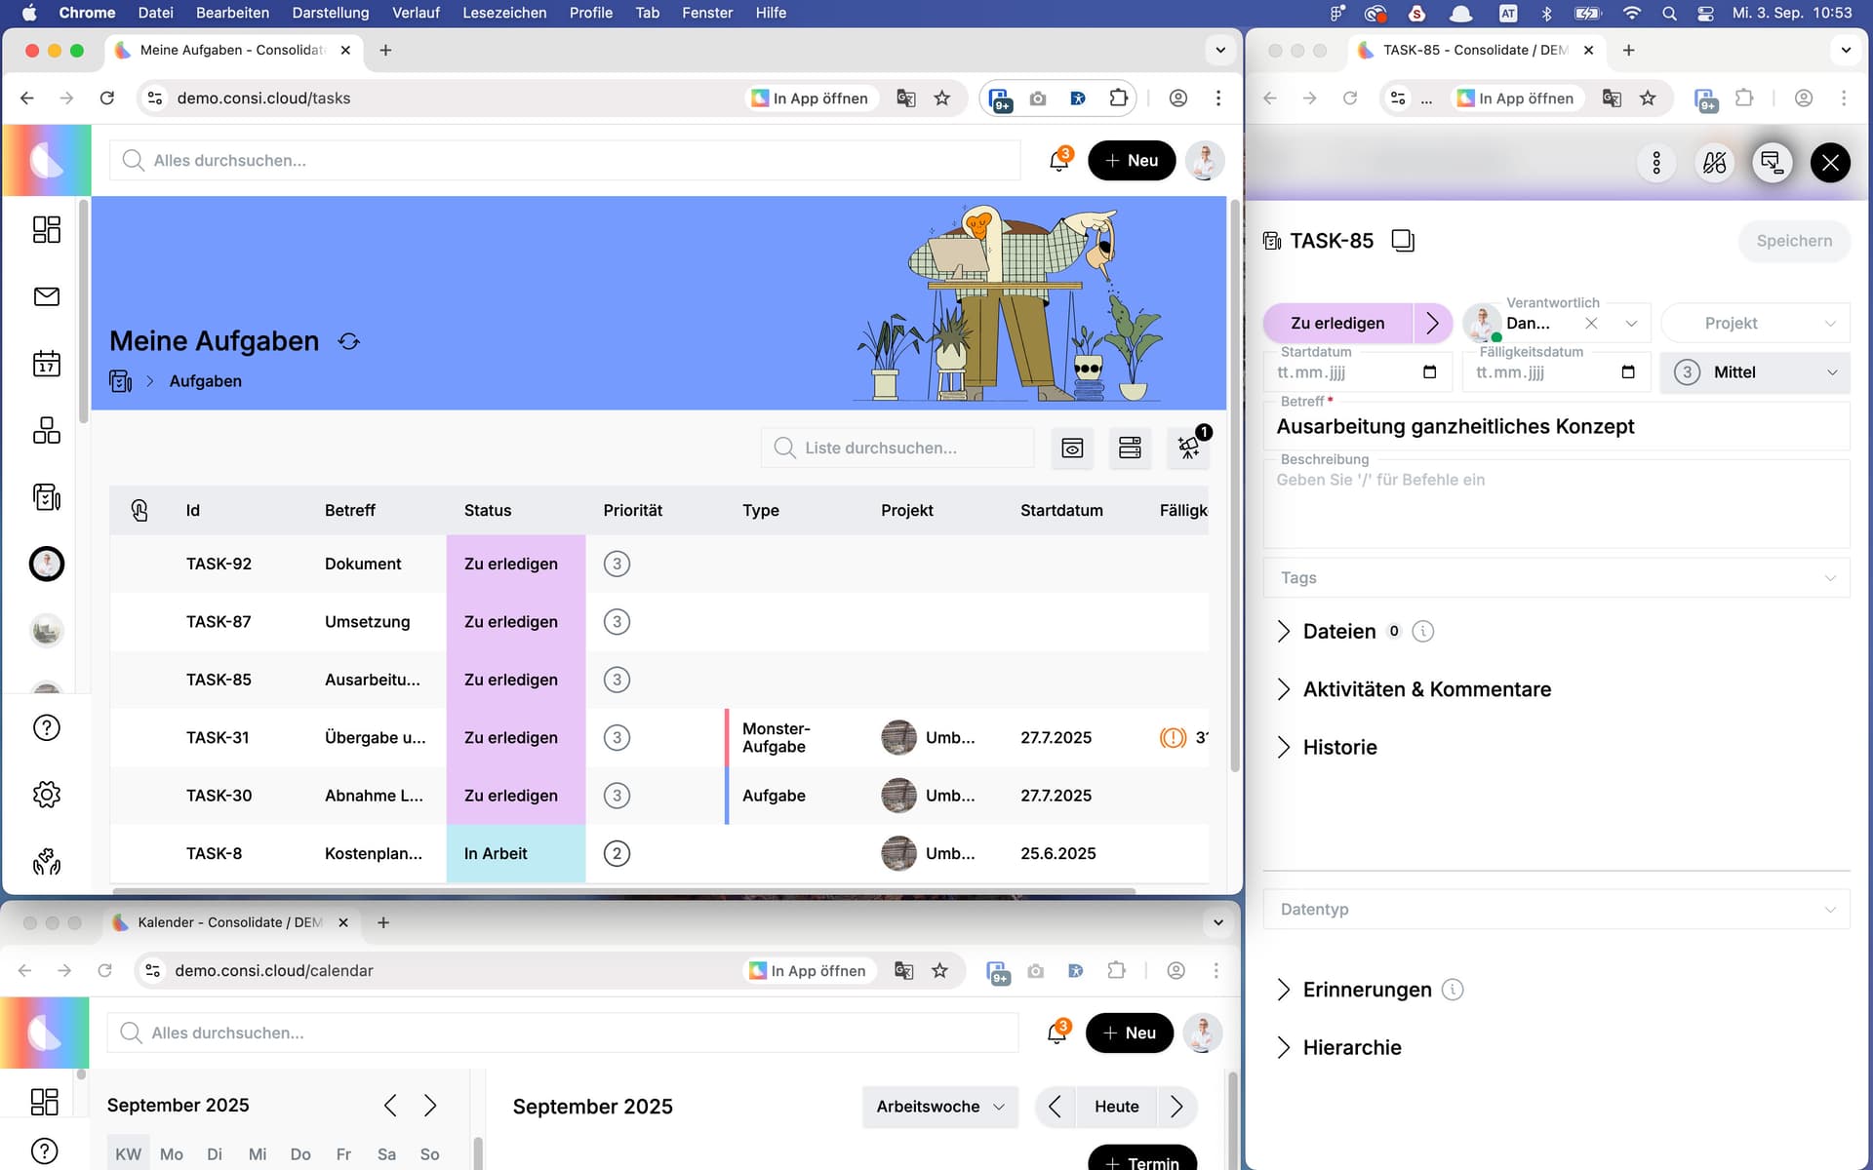Open the filter icon with badge 1
The height and width of the screenshot is (1170, 1873).
[1188, 448]
